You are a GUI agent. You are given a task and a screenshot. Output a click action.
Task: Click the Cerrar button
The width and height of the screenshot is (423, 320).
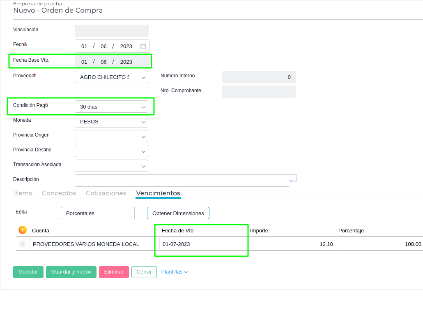pyautogui.click(x=144, y=272)
